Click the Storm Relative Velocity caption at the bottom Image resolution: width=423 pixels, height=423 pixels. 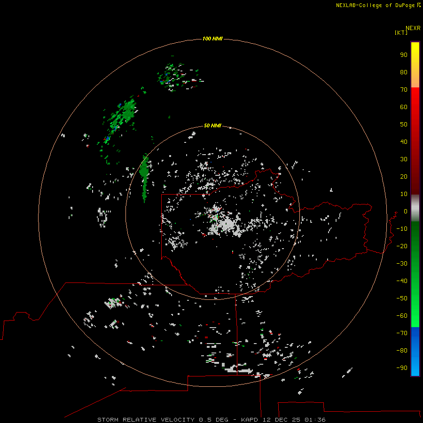(211, 420)
